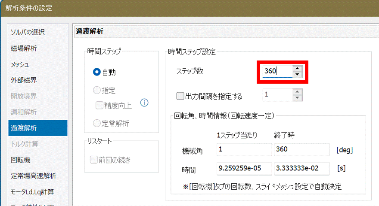This screenshot has height=206, width=379.
Task: Open the メッシュ settings page
Action: [20, 64]
